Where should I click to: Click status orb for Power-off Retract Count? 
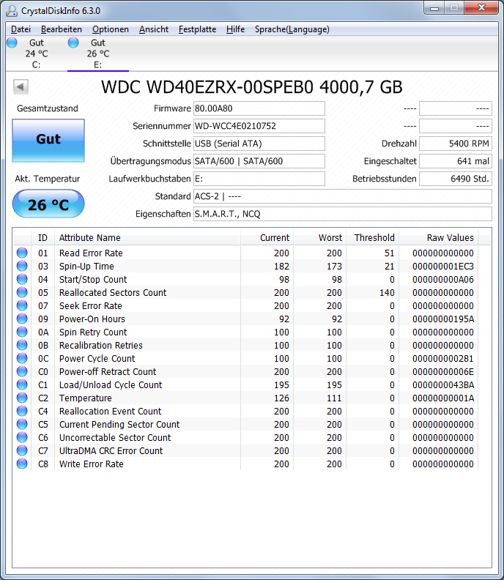pyautogui.click(x=22, y=371)
